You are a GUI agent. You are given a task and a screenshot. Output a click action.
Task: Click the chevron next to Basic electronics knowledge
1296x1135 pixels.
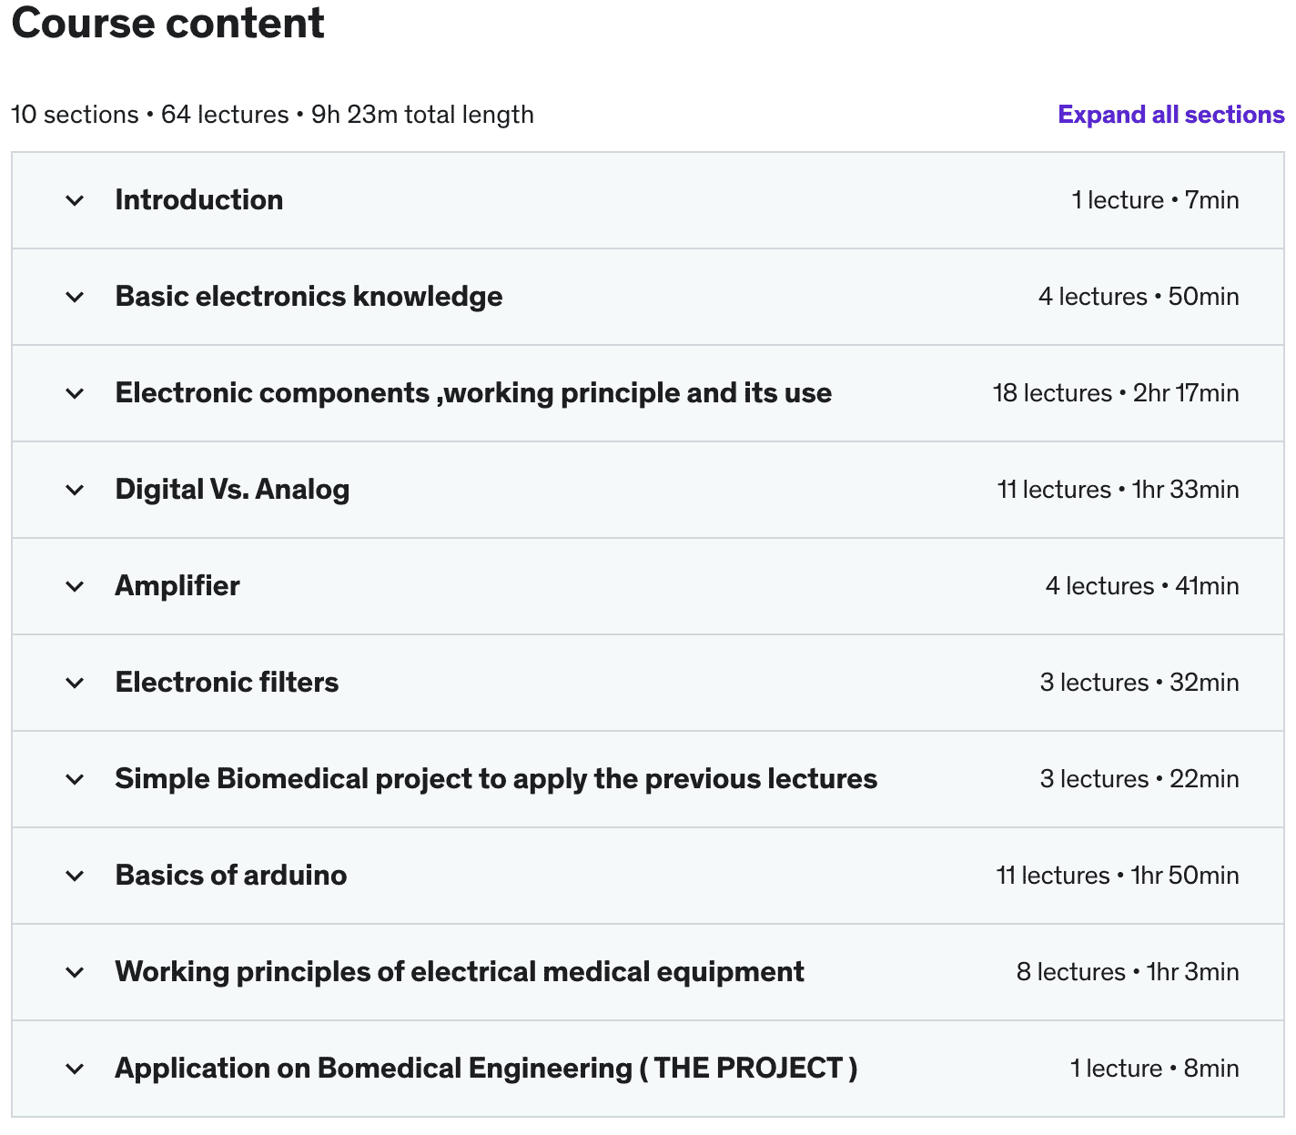[x=76, y=297]
